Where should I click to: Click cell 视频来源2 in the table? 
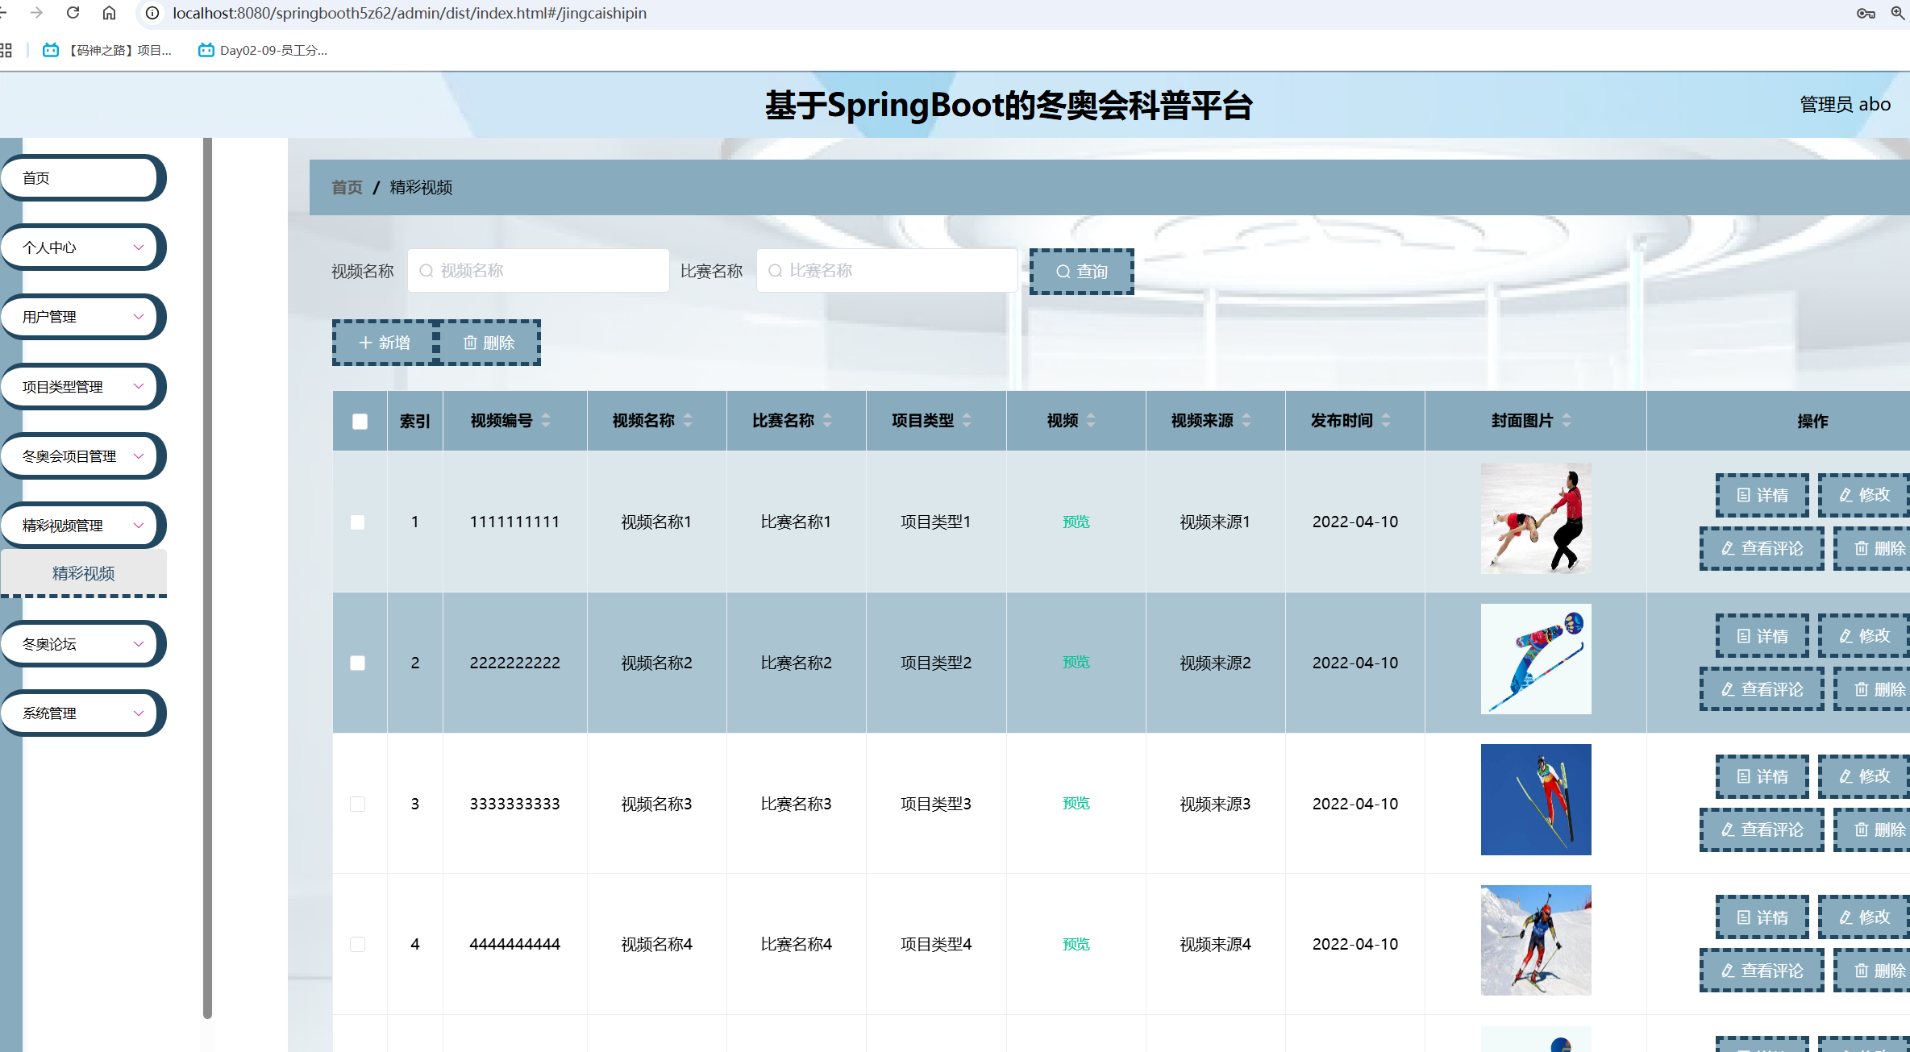pos(1215,663)
